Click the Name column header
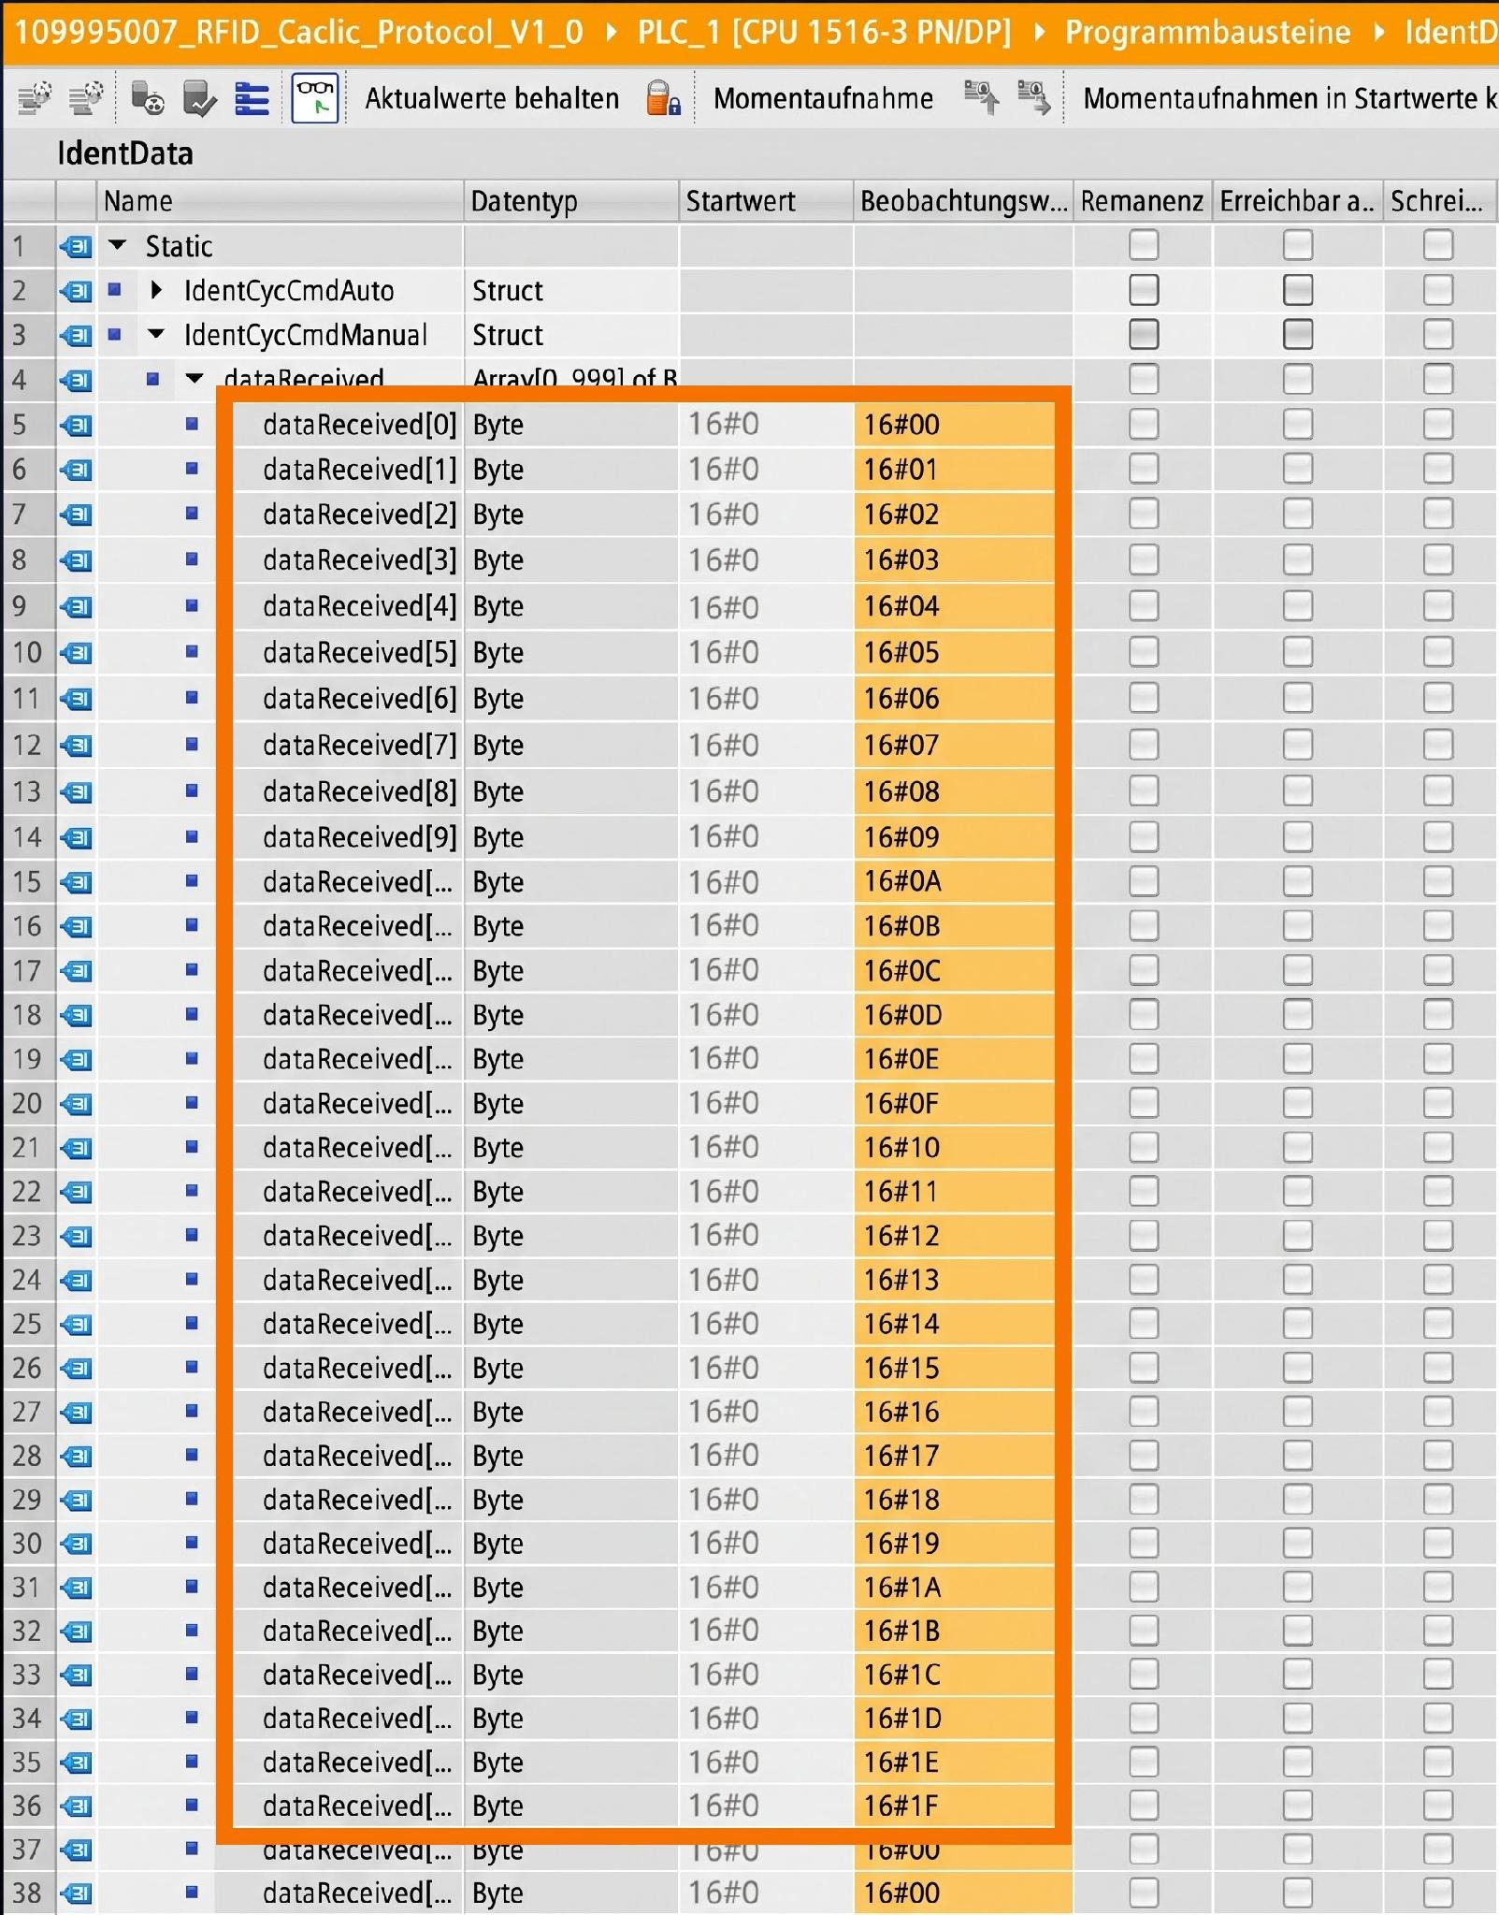Screen dimensions: 1499x1915 click(280, 201)
